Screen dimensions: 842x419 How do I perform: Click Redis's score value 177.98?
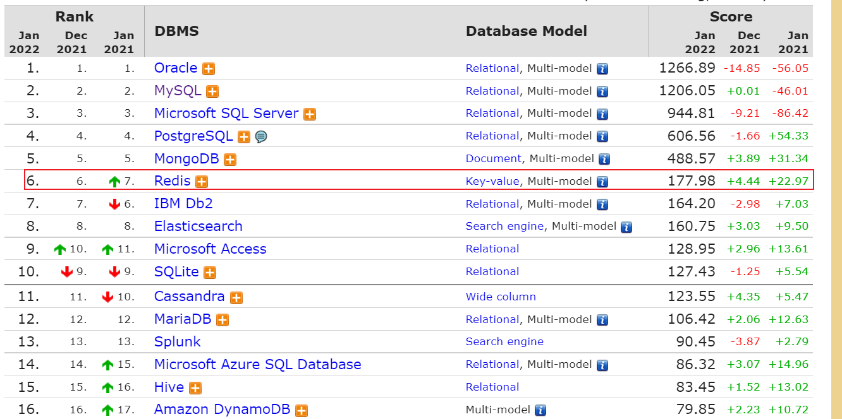point(692,181)
